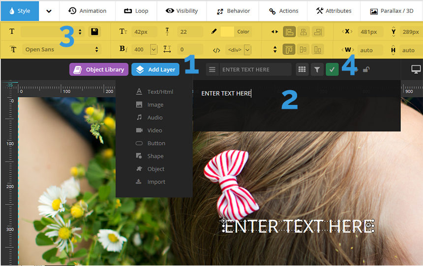
Task: Click the font weight field showing 400
Action: (x=141, y=49)
